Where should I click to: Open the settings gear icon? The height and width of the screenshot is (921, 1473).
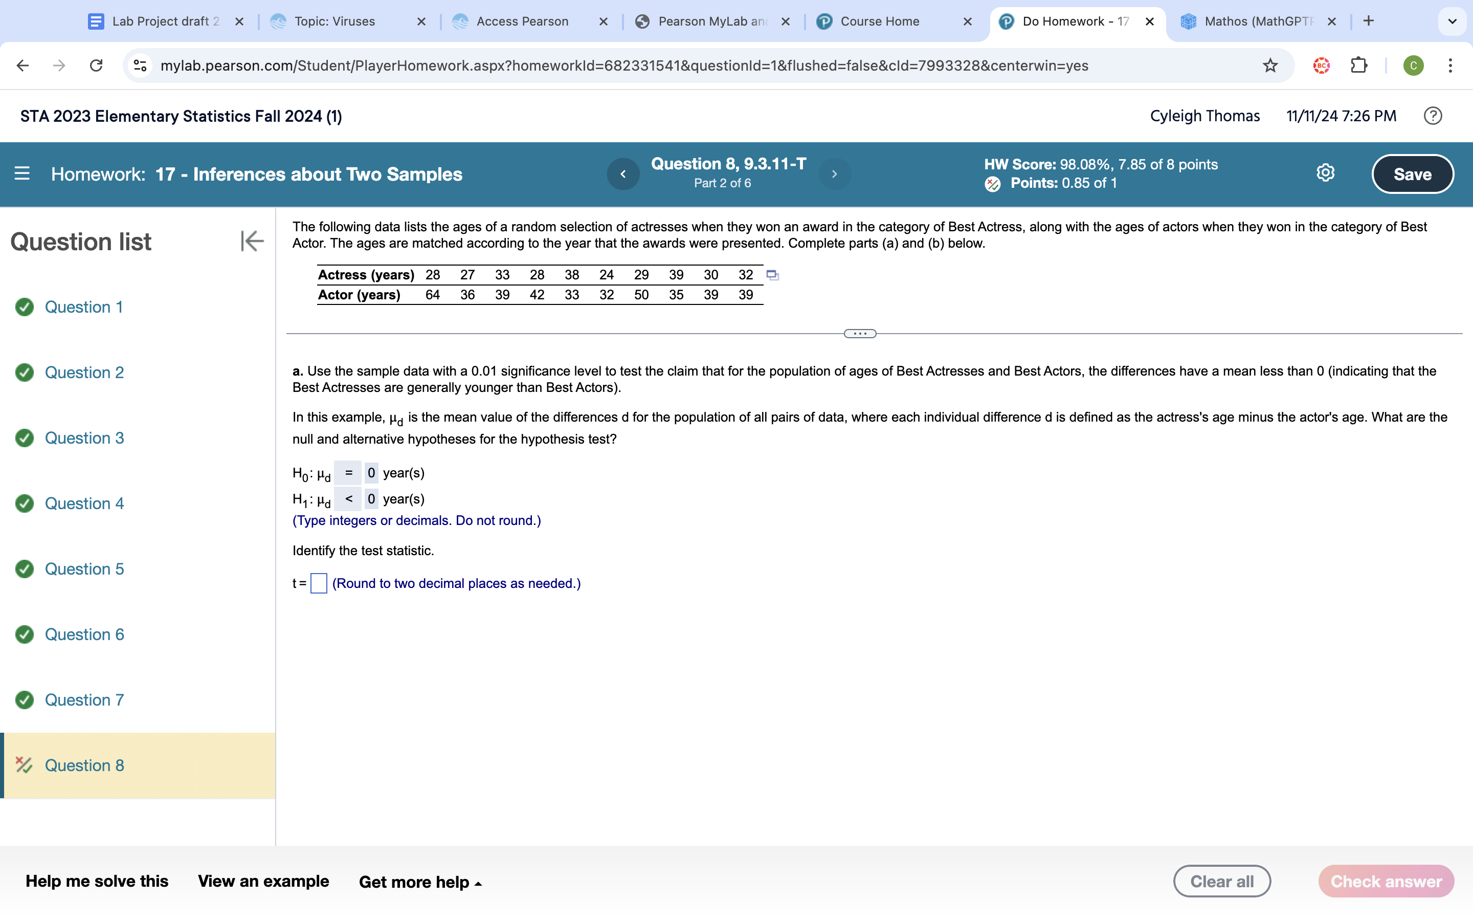pos(1325,173)
